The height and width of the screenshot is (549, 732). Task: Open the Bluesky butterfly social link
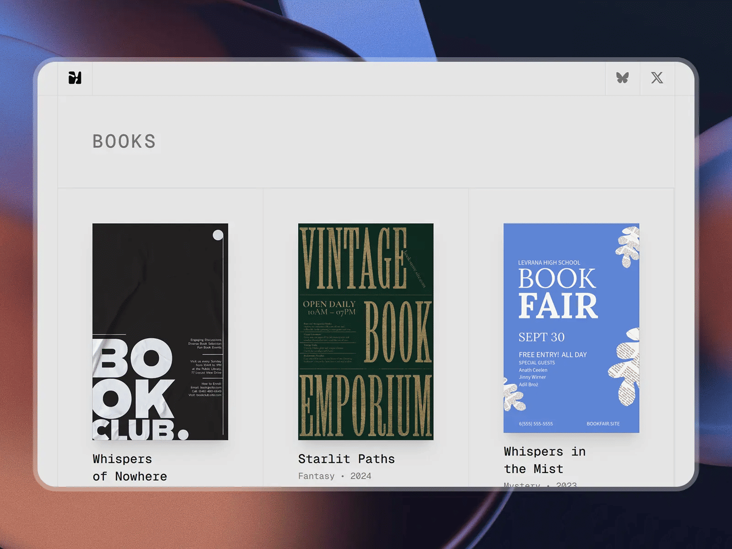tap(622, 78)
